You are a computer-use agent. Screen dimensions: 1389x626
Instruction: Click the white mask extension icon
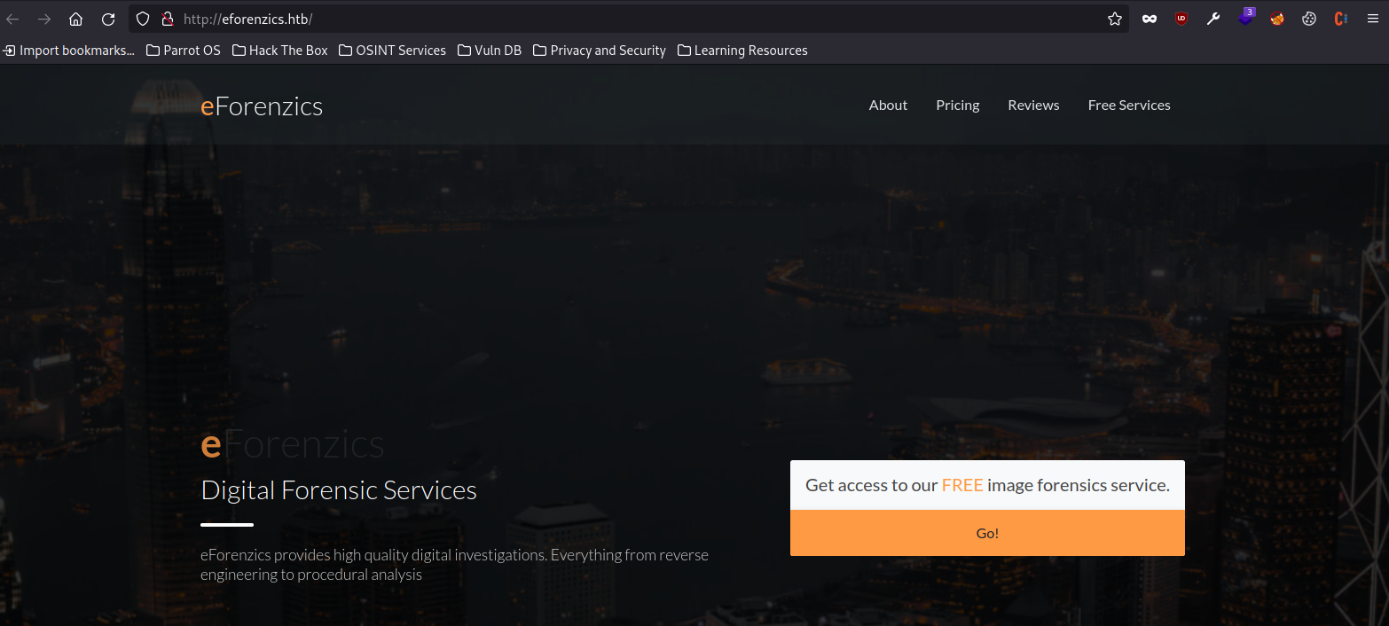1150,19
